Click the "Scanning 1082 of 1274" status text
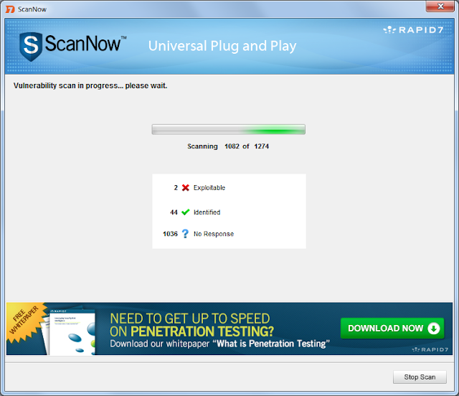Screen dimensions: 459x396 228,146
